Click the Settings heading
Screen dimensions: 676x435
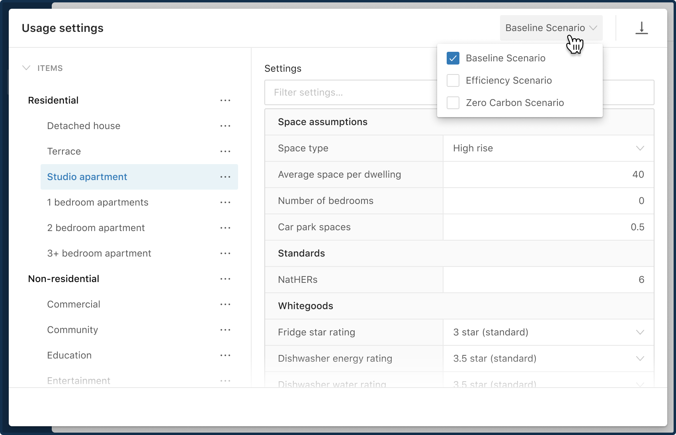coord(283,69)
